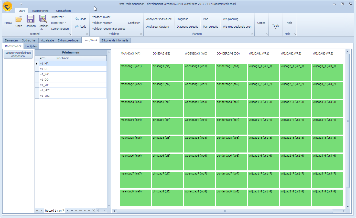The image size is (356, 218).
Task: Switch to the Uurlijsten sub-tab
Action: [x=31, y=46]
